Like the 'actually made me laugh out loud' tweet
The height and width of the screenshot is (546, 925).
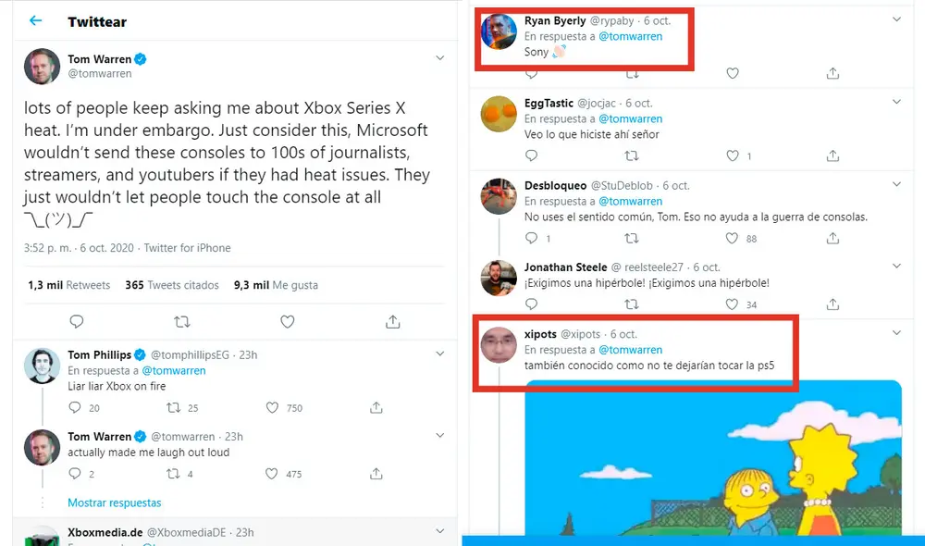pyautogui.click(x=270, y=474)
